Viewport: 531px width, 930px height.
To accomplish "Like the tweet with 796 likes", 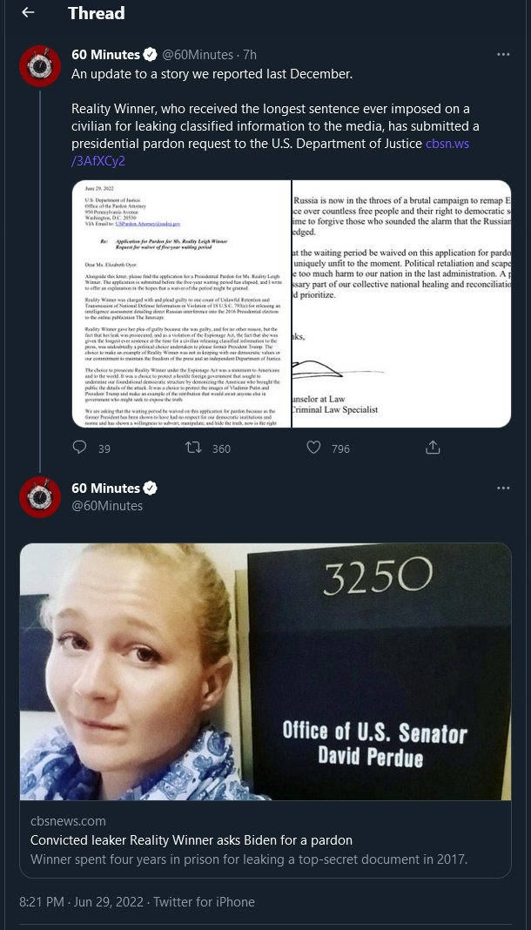I will [313, 448].
